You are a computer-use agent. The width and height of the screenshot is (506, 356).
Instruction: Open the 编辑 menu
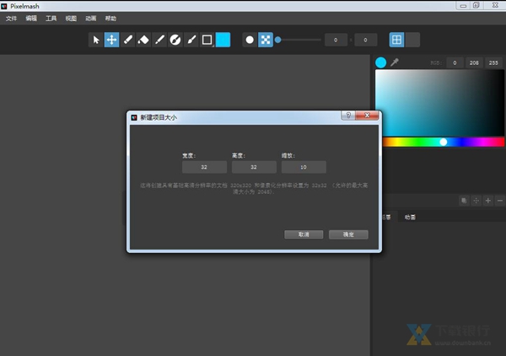pyautogui.click(x=31, y=19)
